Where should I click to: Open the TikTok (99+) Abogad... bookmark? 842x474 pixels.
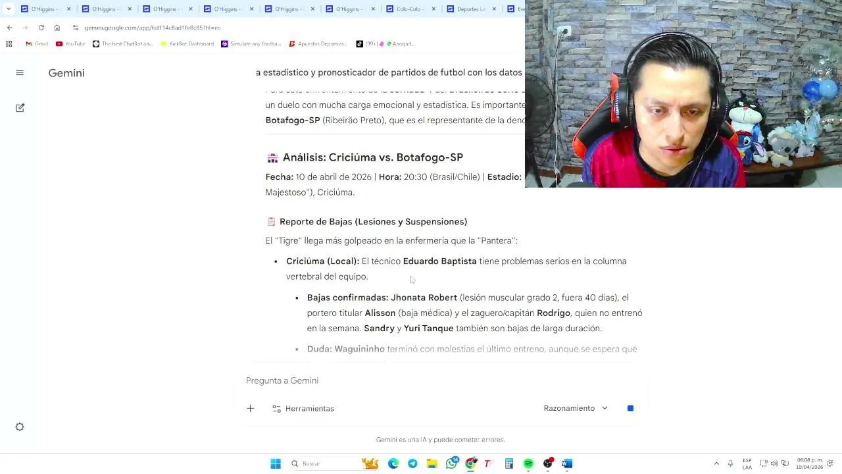point(385,43)
